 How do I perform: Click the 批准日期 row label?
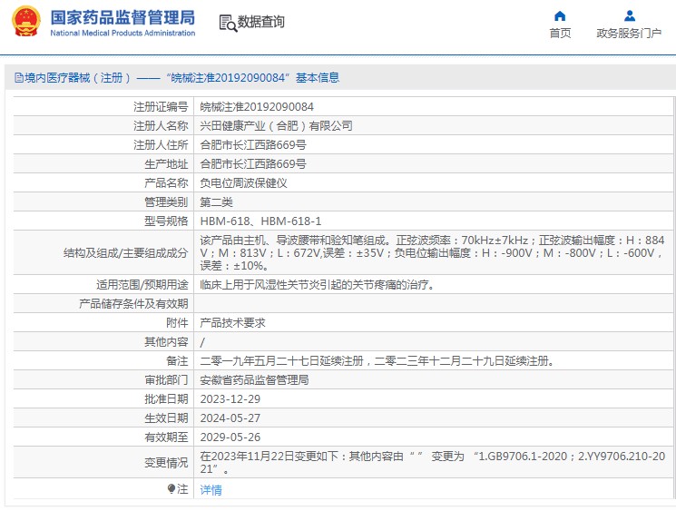pyautogui.click(x=166, y=398)
